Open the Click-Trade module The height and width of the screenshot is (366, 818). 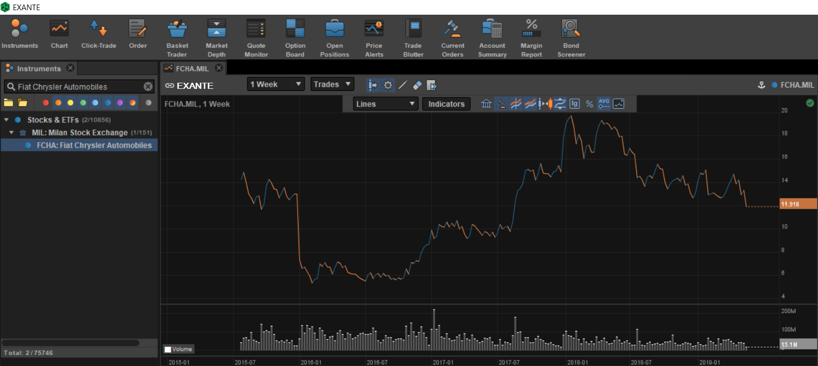(x=99, y=35)
